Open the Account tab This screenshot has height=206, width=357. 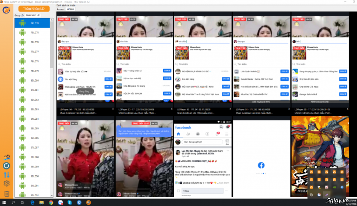pyautogui.click(x=61, y=9)
